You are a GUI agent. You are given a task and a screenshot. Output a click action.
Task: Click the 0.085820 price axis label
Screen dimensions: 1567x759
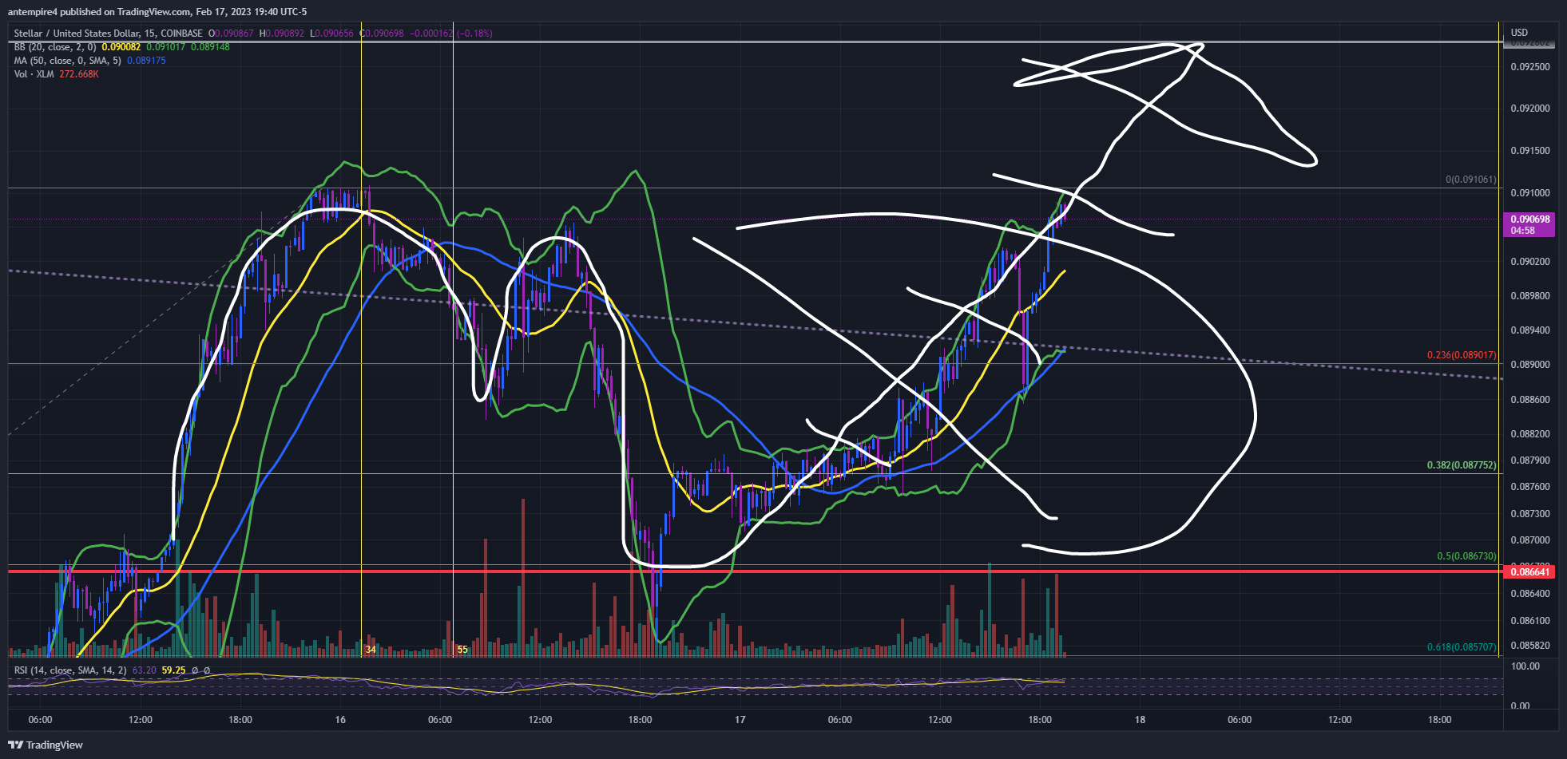pyautogui.click(x=1530, y=646)
